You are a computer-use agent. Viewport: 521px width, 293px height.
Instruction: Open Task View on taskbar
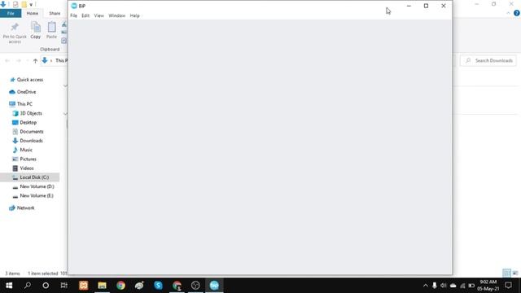tap(64, 286)
